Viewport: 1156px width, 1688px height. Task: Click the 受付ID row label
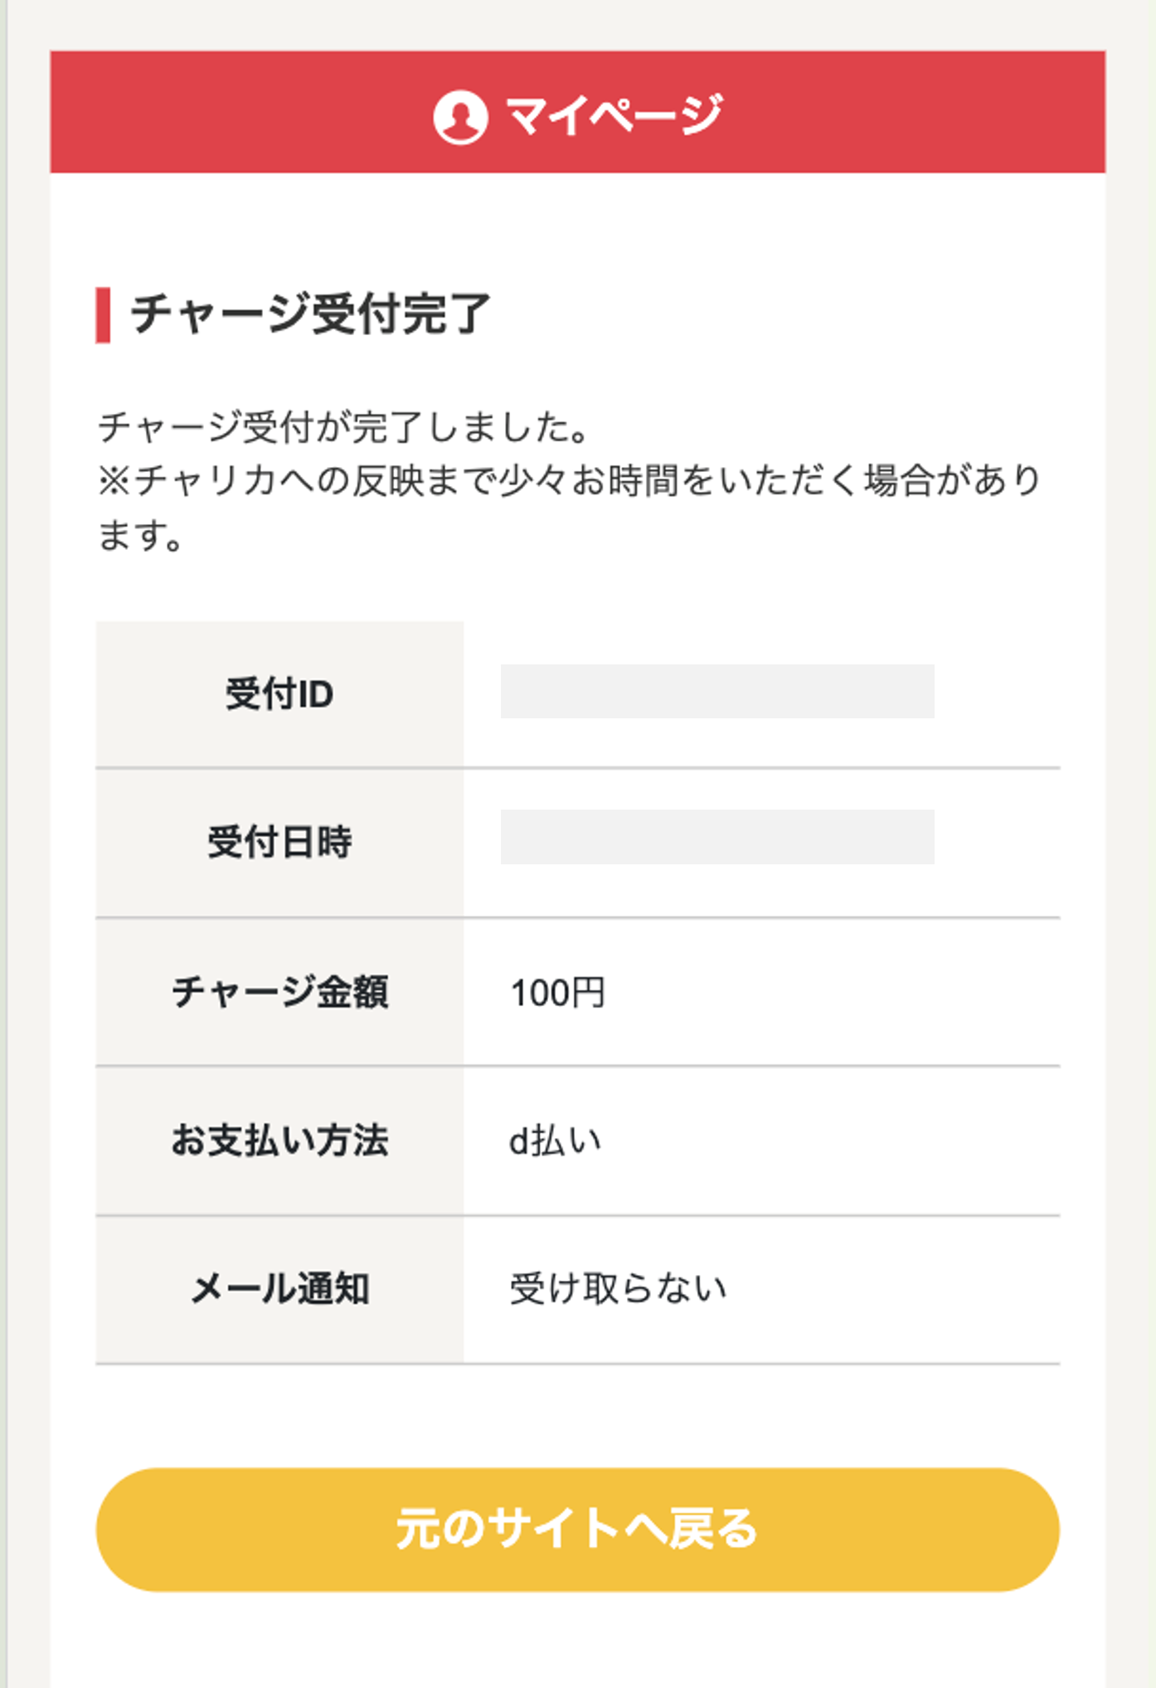pyautogui.click(x=279, y=694)
